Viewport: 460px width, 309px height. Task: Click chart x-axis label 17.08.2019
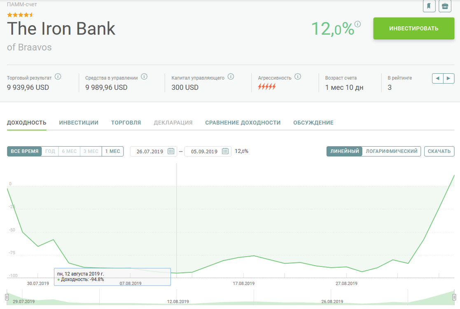click(x=243, y=283)
